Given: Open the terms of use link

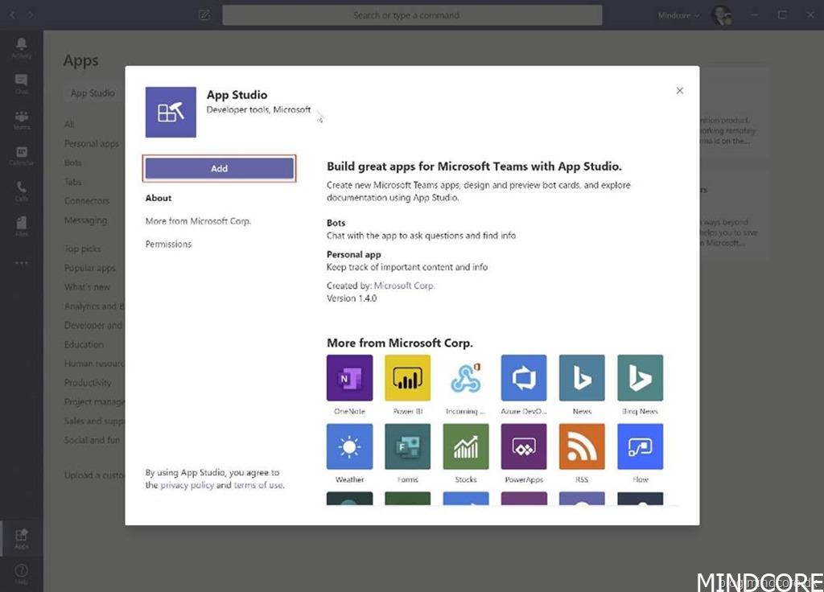Looking at the screenshot, I should tap(257, 485).
